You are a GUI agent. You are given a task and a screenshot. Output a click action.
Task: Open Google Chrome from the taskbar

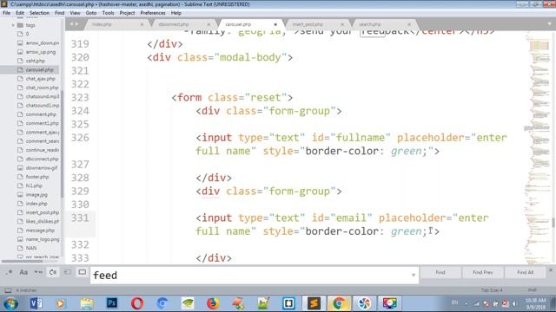tap(339, 303)
